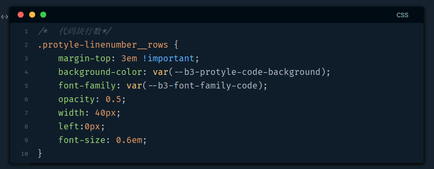
Task: Click line number 5 in the gutter
Action: point(26,86)
